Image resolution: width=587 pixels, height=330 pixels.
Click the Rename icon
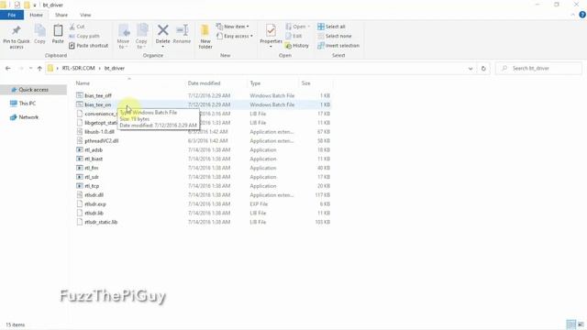pos(182,30)
